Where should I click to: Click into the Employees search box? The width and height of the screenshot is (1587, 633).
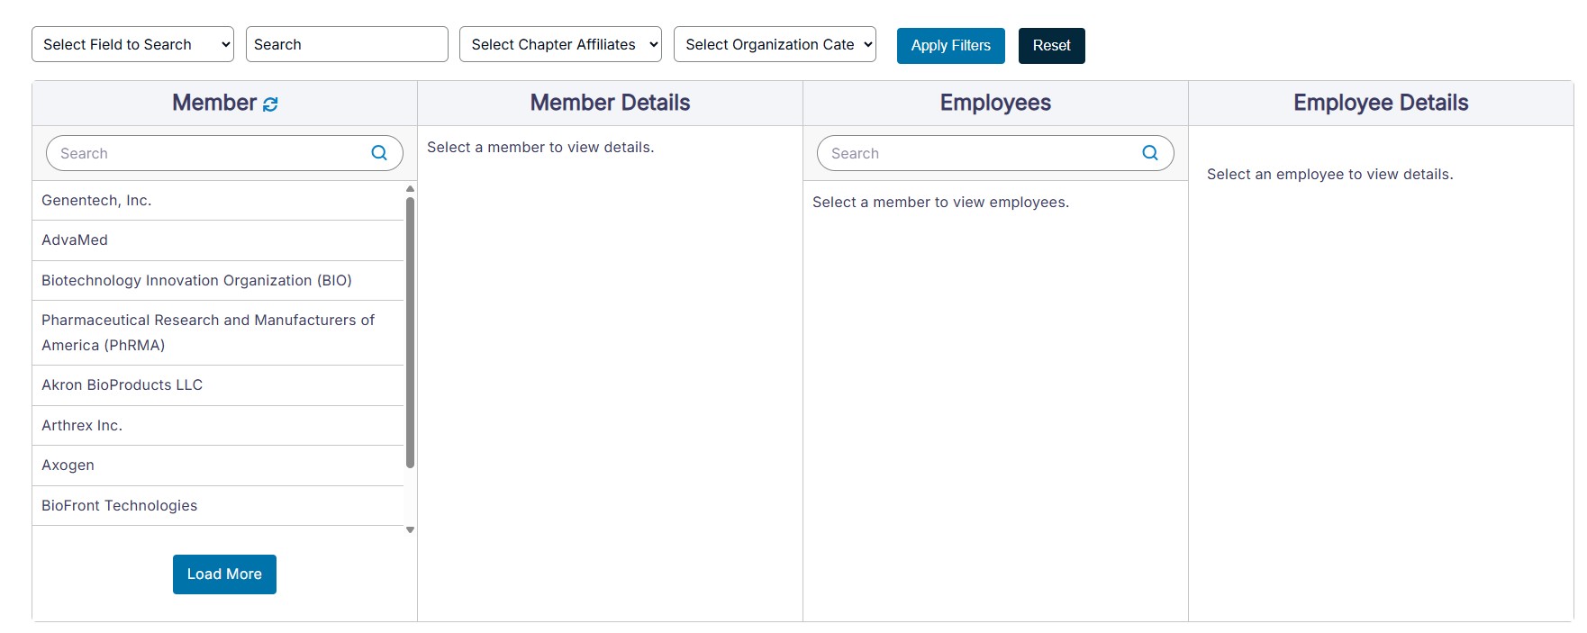(977, 153)
